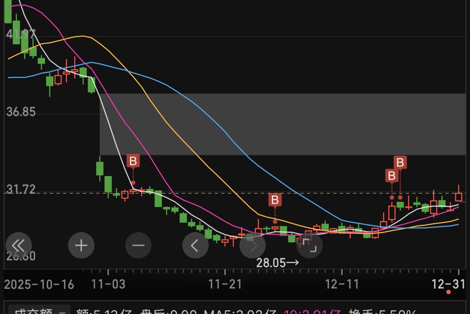The image size is (470, 314).
Task: Shift chart right with dimmed right-arrow button
Action: click(253, 245)
